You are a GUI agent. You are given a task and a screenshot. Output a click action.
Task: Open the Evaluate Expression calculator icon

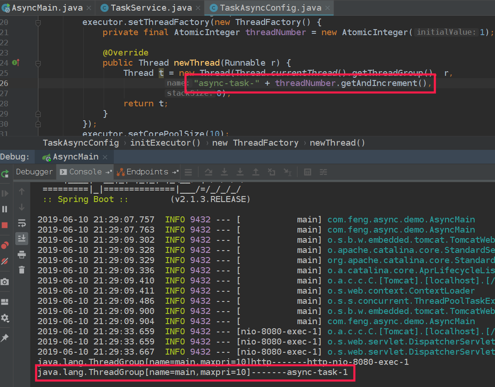(x=307, y=172)
